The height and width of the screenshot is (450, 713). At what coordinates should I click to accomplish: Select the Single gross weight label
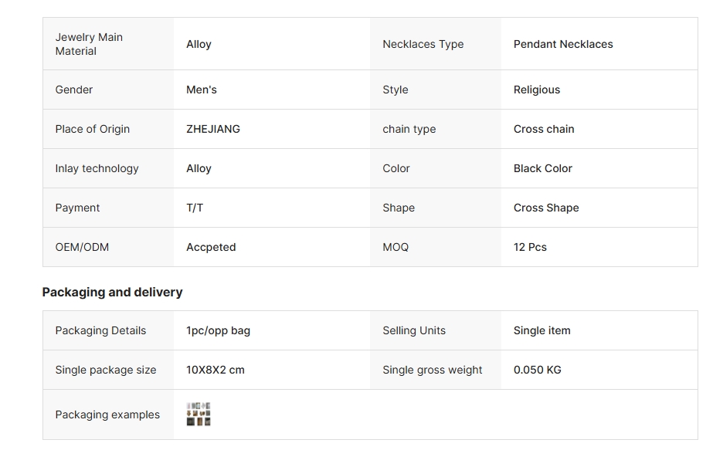tap(432, 370)
